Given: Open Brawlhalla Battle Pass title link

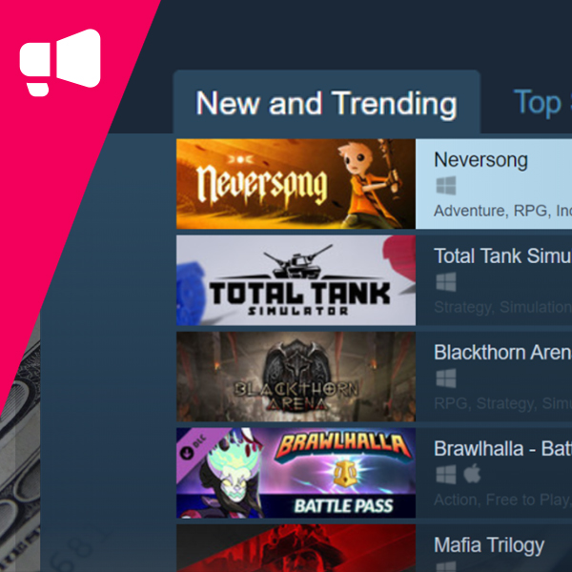Looking at the screenshot, I should [502, 449].
